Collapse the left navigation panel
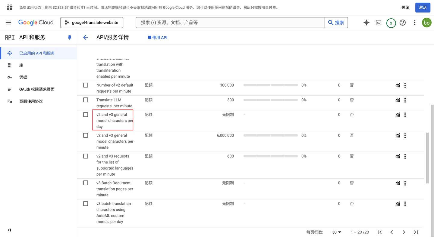The width and height of the screenshot is (434, 237). click(9, 230)
